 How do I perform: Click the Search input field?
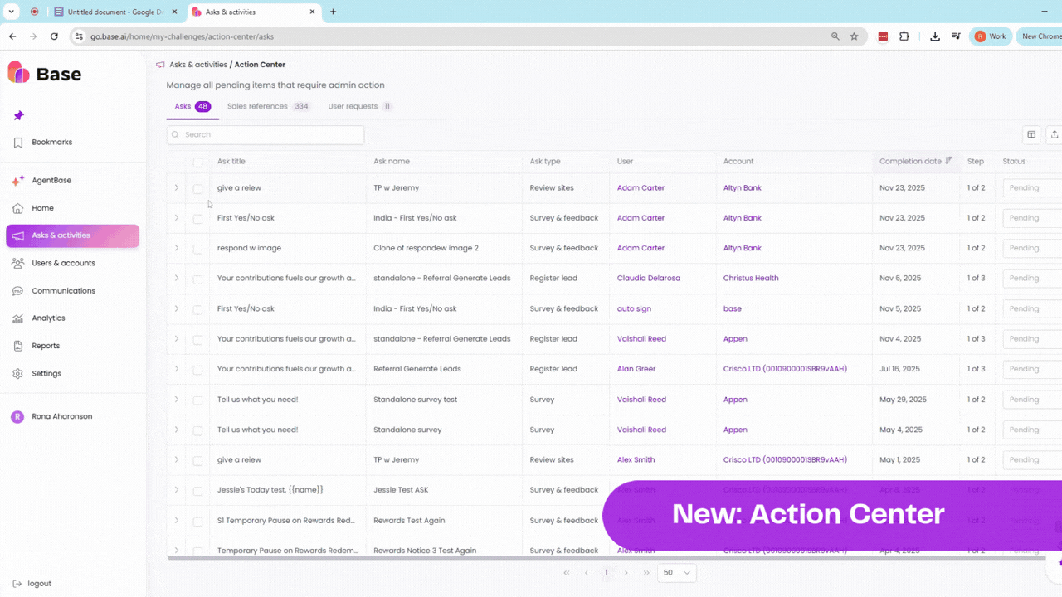coord(265,134)
